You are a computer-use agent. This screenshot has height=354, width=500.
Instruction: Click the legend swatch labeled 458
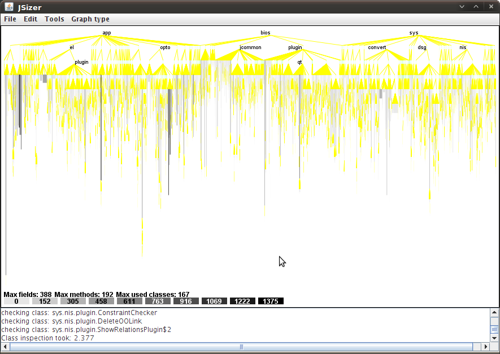coord(101,301)
